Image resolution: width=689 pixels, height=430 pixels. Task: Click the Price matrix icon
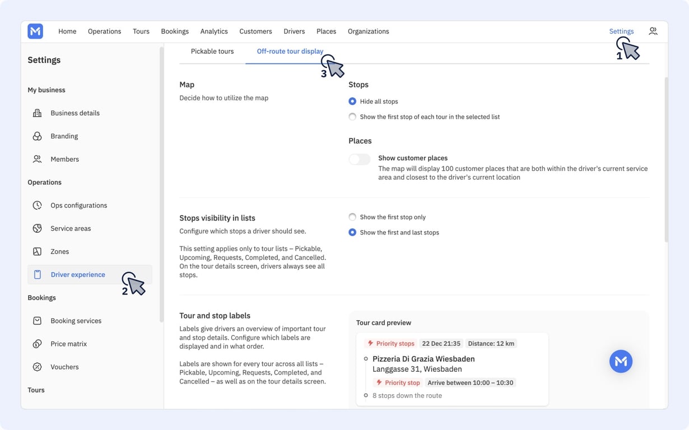[38, 344]
